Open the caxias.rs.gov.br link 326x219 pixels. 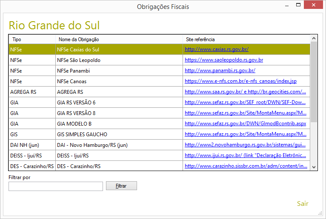pos(217,49)
